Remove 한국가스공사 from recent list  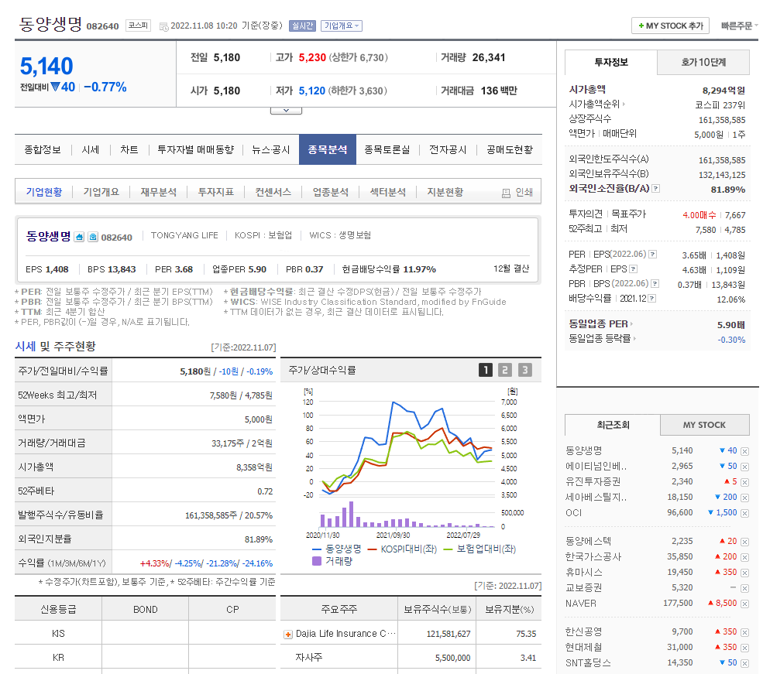(744, 557)
